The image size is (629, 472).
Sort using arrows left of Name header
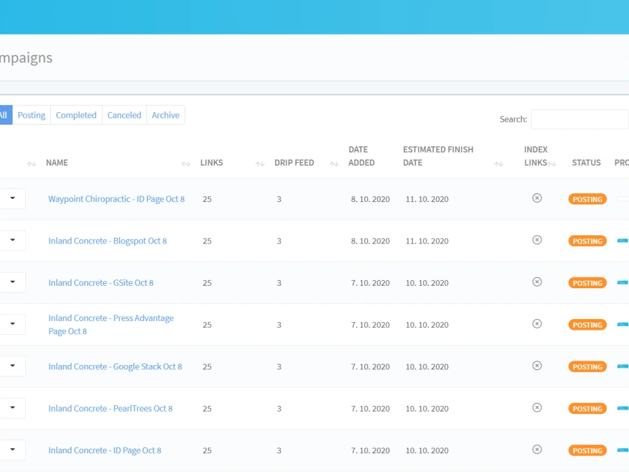pos(31,164)
